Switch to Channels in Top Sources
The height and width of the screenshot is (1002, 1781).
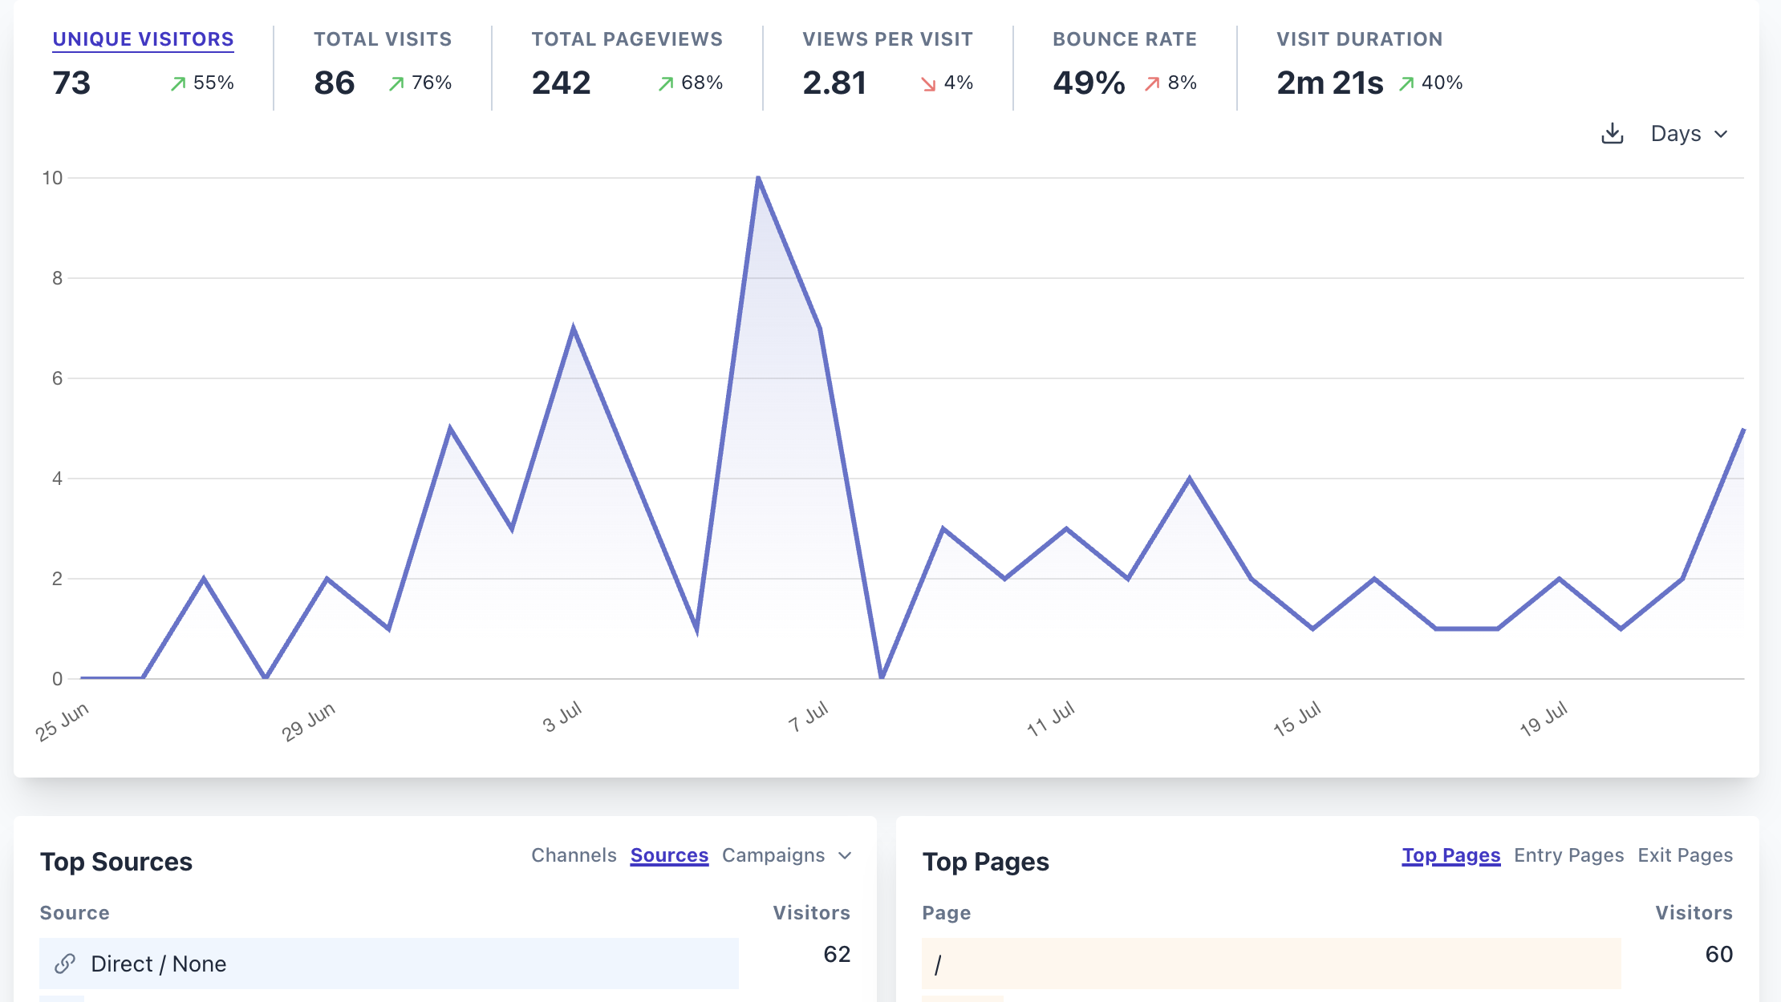pos(574,855)
